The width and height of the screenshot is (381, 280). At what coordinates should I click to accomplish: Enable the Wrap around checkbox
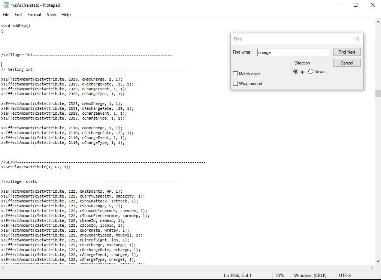(x=236, y=84)
